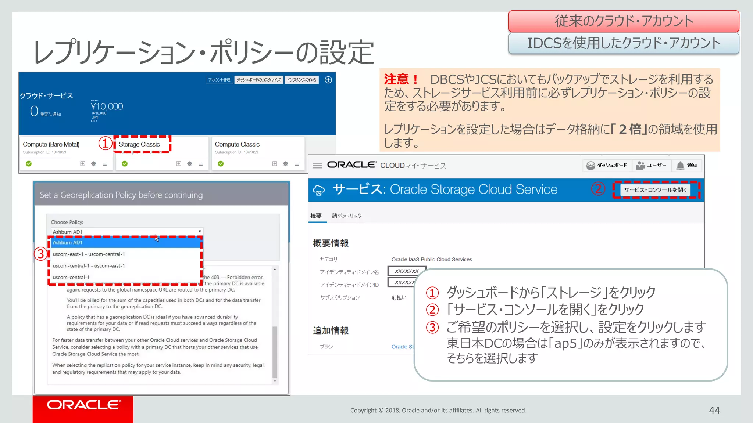
Task: Click IDCSを使用したクラウド・アカウント label
Action: point(624,43)
